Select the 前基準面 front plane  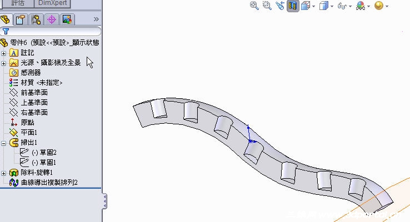[x=34, y=93]
